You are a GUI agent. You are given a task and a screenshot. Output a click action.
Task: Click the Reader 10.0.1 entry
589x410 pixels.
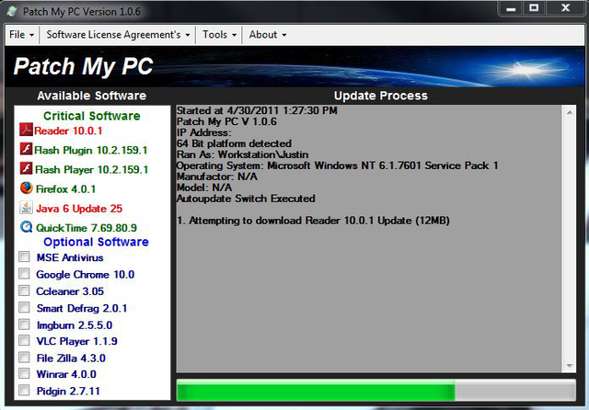[x=68, y=131]
